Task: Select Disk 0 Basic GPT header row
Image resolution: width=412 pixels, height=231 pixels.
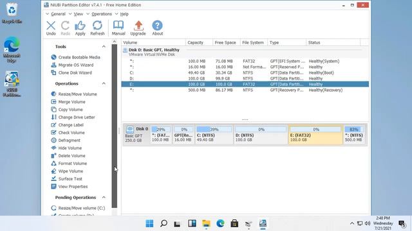Action: pyautogui.click(x=245, y=52)
